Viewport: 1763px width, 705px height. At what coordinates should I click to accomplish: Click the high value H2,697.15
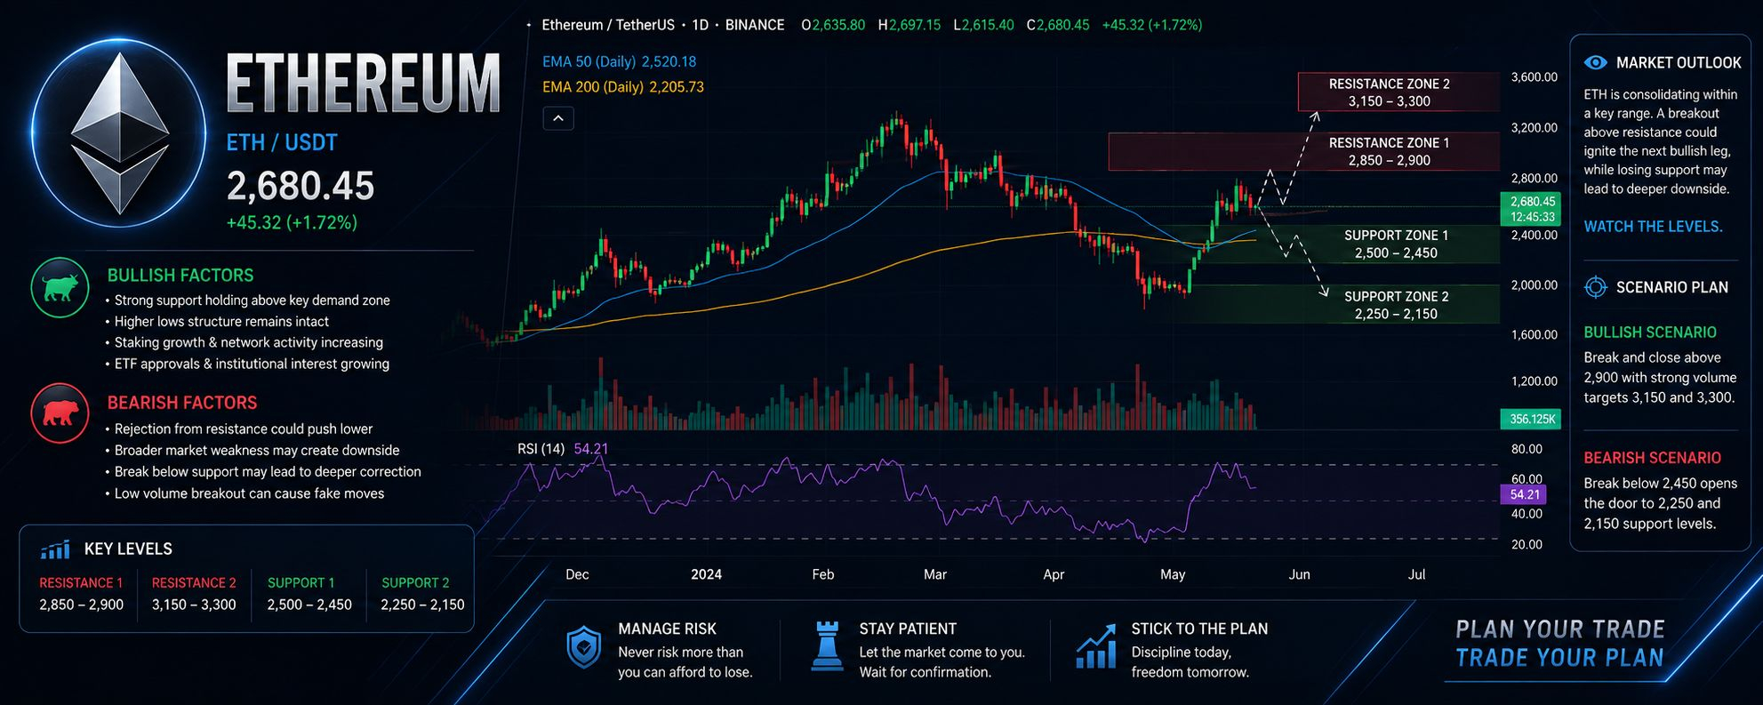pos(909,25)
